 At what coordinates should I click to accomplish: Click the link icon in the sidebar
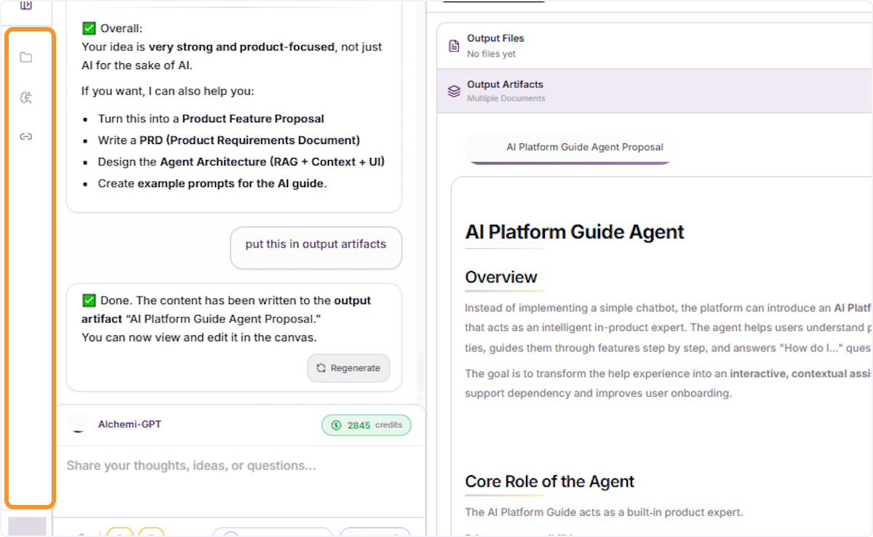(26, 137)
